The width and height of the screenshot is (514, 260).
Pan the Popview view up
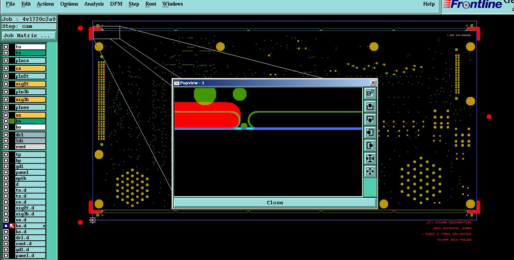coord(370,107)
